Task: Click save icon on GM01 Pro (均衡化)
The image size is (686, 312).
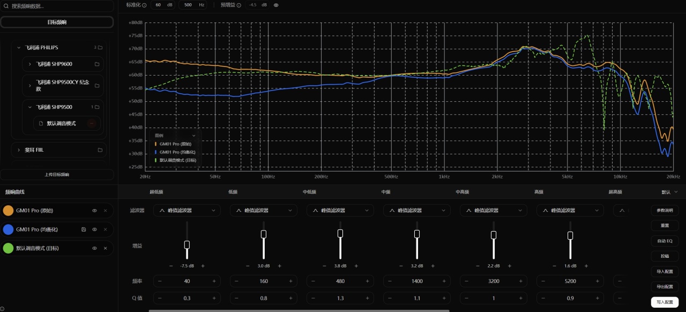Action: click(x=84, y=229)
